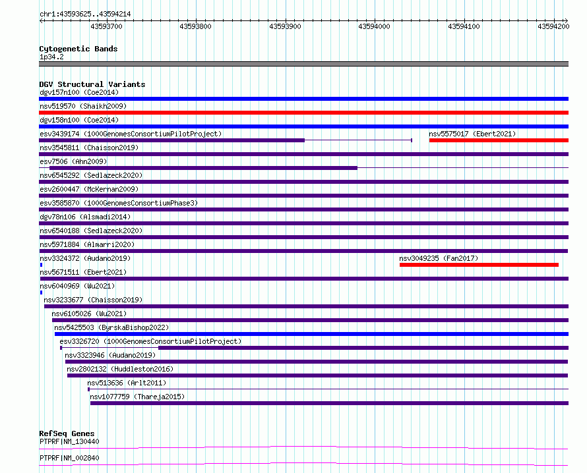587x473 pixels.
Task: Click the blue nsv5425503 variant bar
Action: [311, 334]
